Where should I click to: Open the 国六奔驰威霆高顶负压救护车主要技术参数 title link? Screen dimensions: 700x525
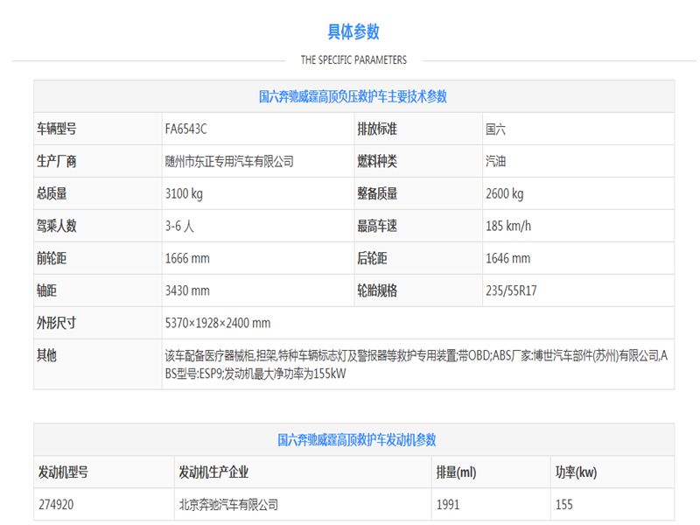(353, 96)
